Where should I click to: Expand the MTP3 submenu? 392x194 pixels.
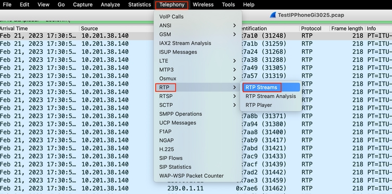pyautogui.click(x=197, y=70)
